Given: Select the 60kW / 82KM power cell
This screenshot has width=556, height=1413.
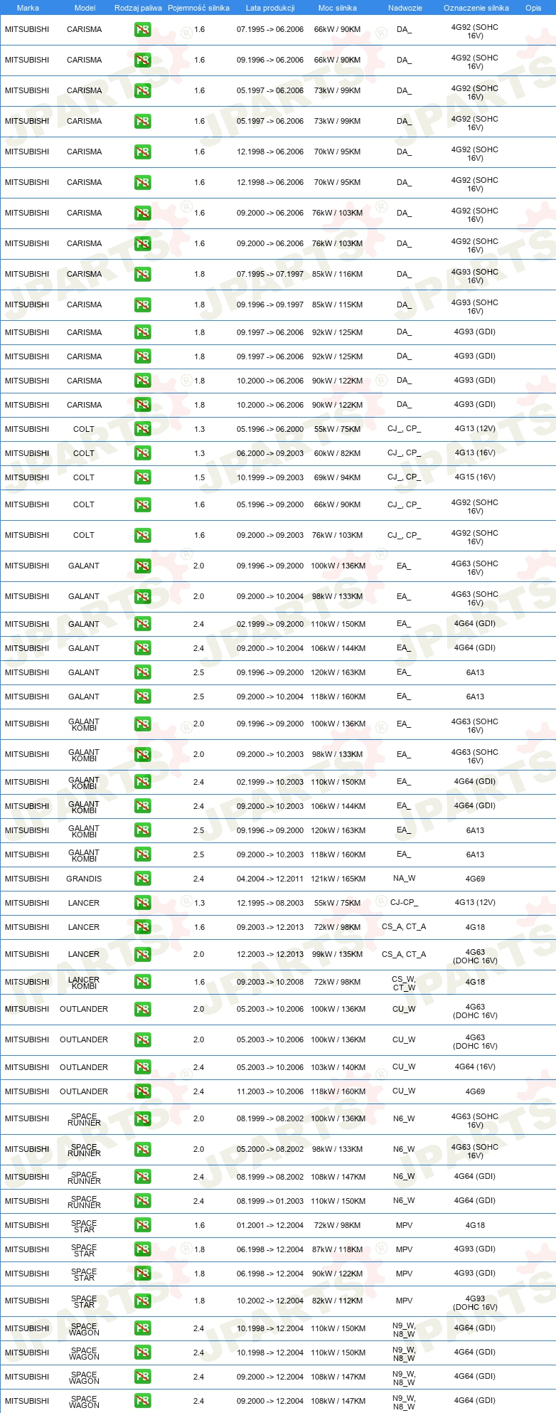Looking at the screenshot, I should click(338, 453).
